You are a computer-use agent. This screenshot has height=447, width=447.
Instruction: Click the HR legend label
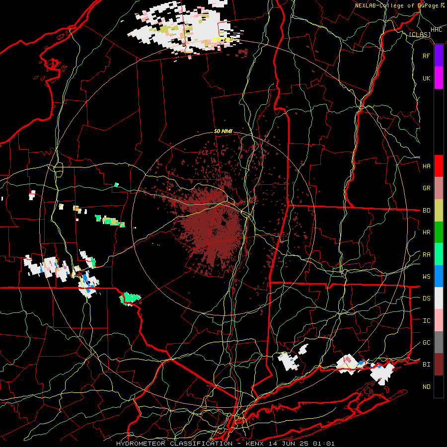click(x=426, y=232)
